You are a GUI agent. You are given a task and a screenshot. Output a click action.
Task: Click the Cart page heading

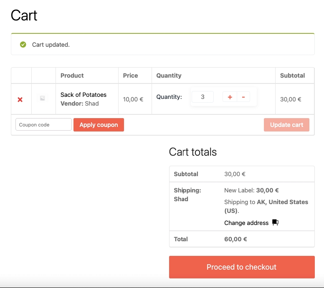pos(24,15)
